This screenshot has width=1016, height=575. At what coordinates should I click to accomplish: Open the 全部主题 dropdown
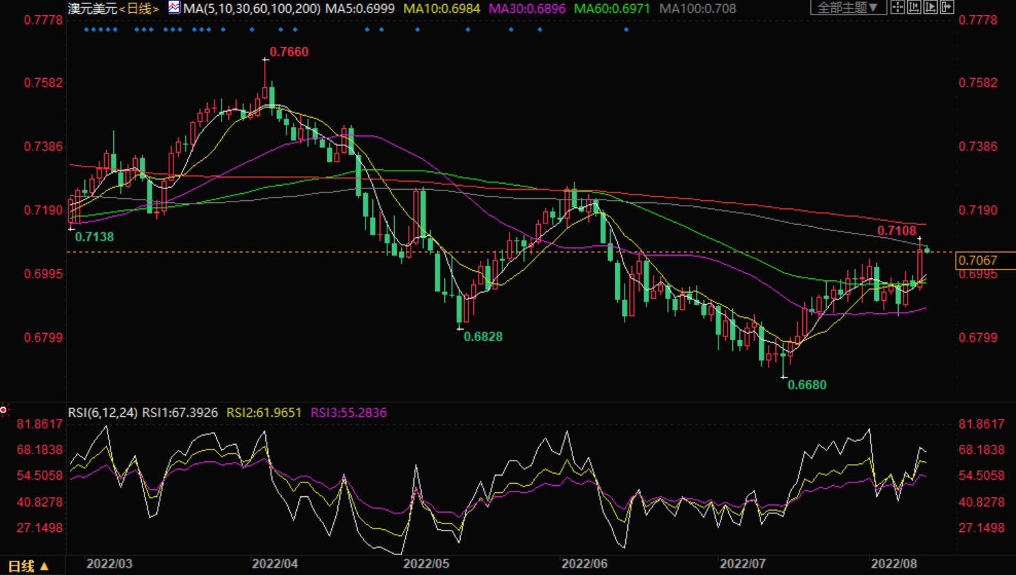pos(848,8)
